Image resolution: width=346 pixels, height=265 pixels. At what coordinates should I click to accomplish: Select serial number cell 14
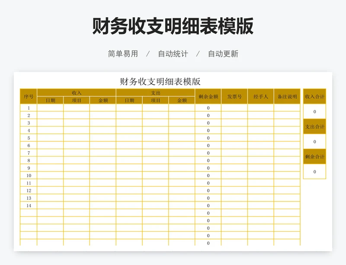[x=29, y=205]
